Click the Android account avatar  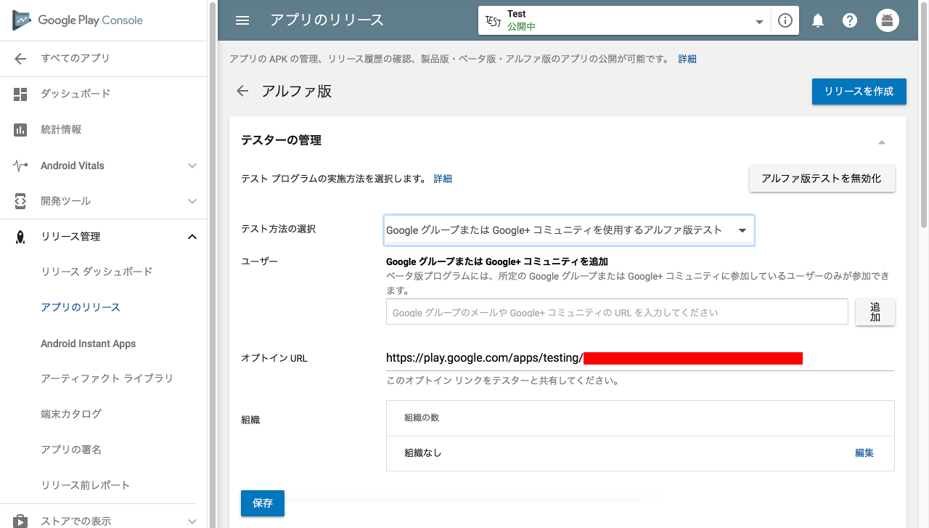tap(887, 20)
